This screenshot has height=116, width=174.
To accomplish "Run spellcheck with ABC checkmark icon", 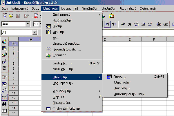I will coord(4,90).
